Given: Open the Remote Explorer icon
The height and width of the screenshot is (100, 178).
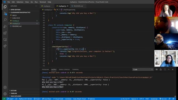Looking at the screenshot, I should tap(5, 39).
